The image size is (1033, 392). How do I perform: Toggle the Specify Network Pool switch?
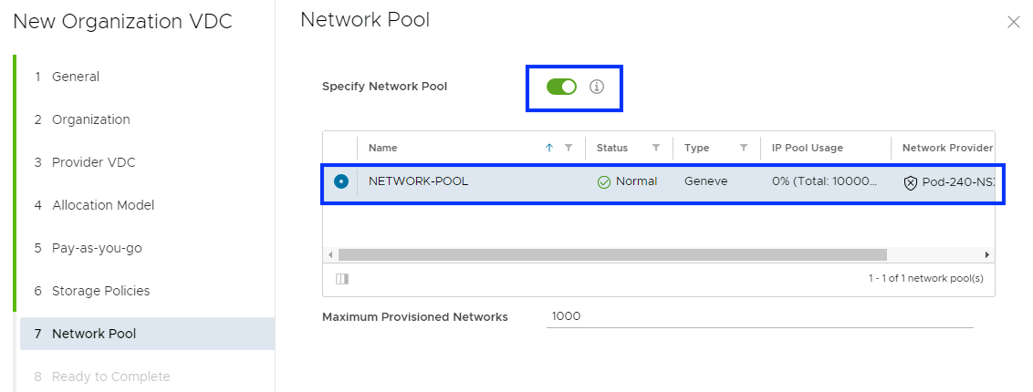(561, 87)
